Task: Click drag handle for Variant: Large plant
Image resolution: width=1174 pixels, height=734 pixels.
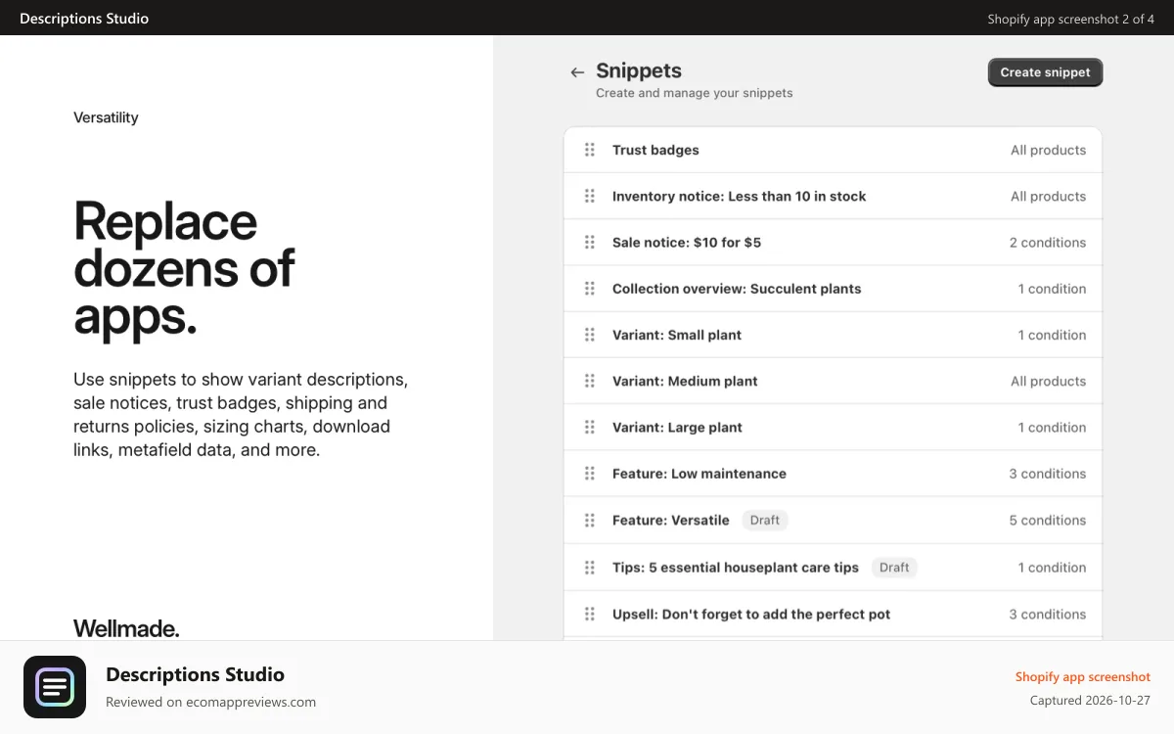Action: tap(590, 427)
